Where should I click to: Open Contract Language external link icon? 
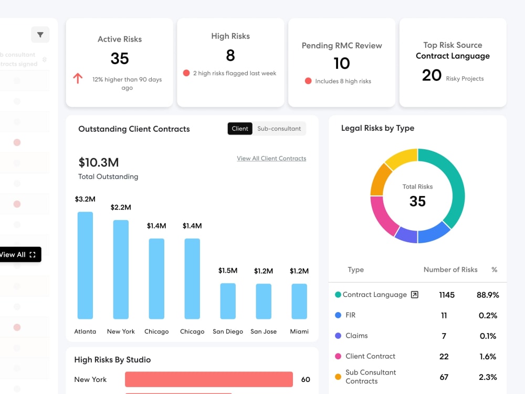415,295
